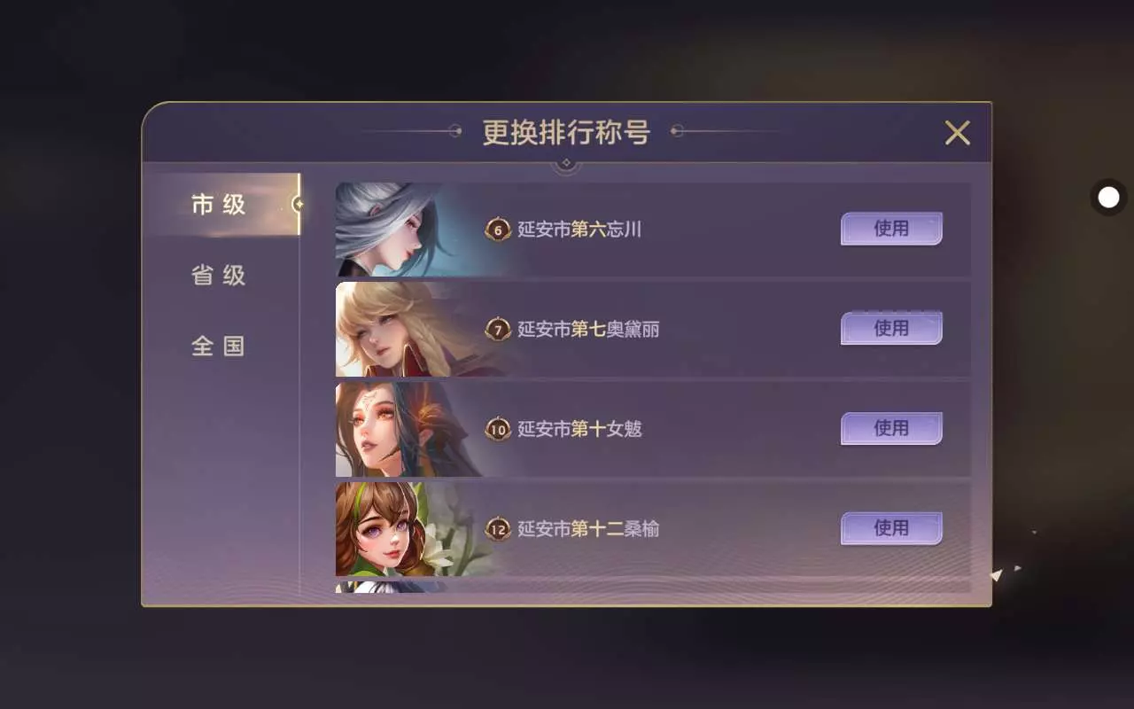1134x709 pixels.
Task: Use the 延安市第七奥黛丽 title
Action: click(891, 329)
